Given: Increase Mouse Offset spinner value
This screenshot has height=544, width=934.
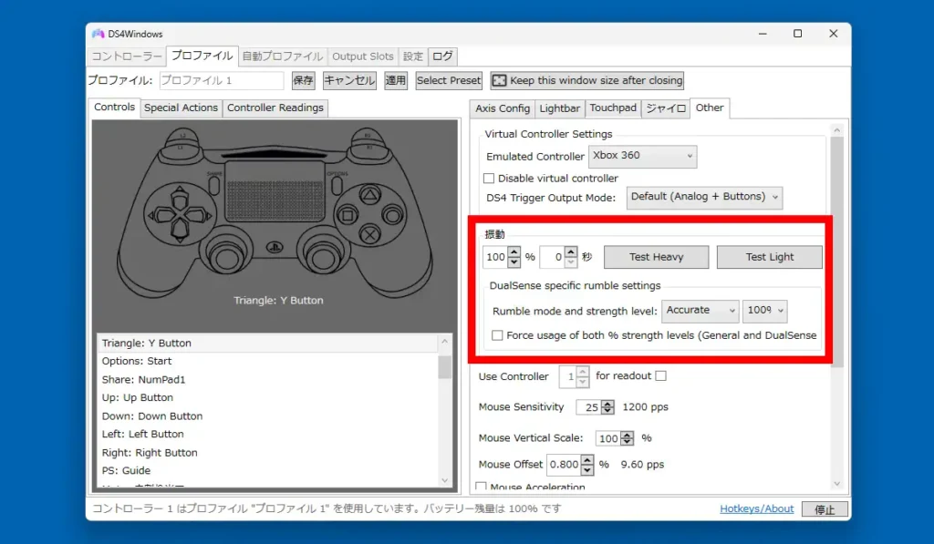Looking at the screenshot, I should coord(586,460).
